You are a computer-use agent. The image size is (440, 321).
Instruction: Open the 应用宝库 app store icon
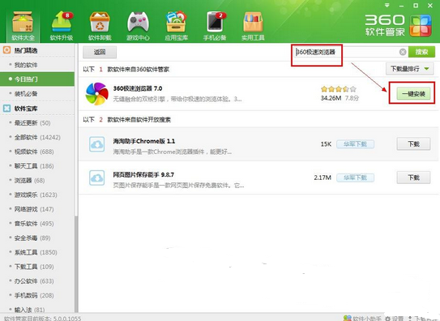(x=176, y=26)
